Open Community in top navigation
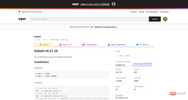Viewport: 188px width, 100px height. tap(164, 12)
